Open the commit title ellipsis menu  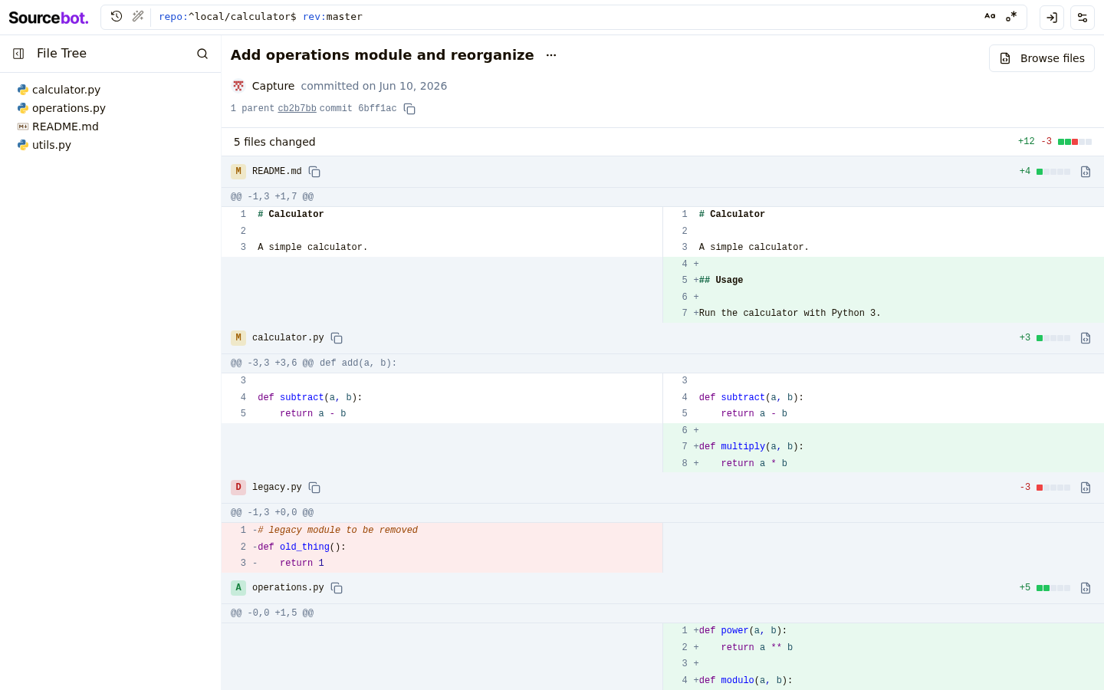(x=551, y=55)
